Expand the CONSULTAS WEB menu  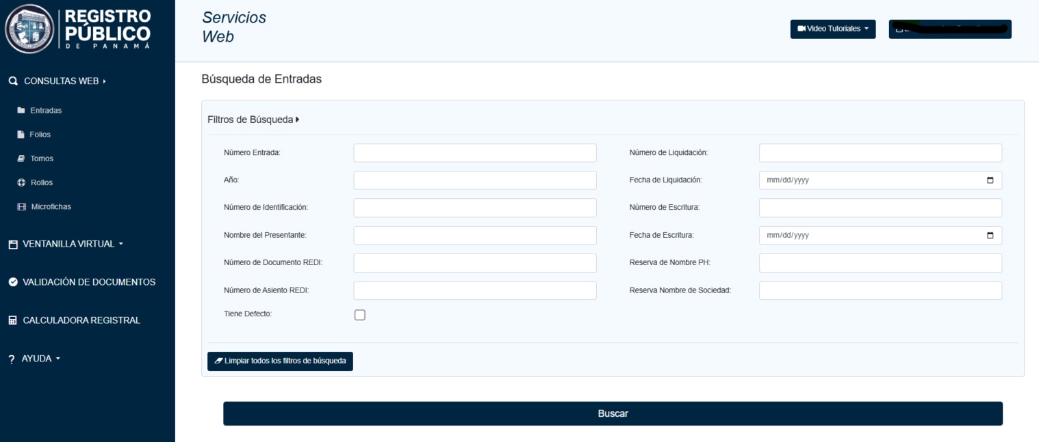point(64,81)
